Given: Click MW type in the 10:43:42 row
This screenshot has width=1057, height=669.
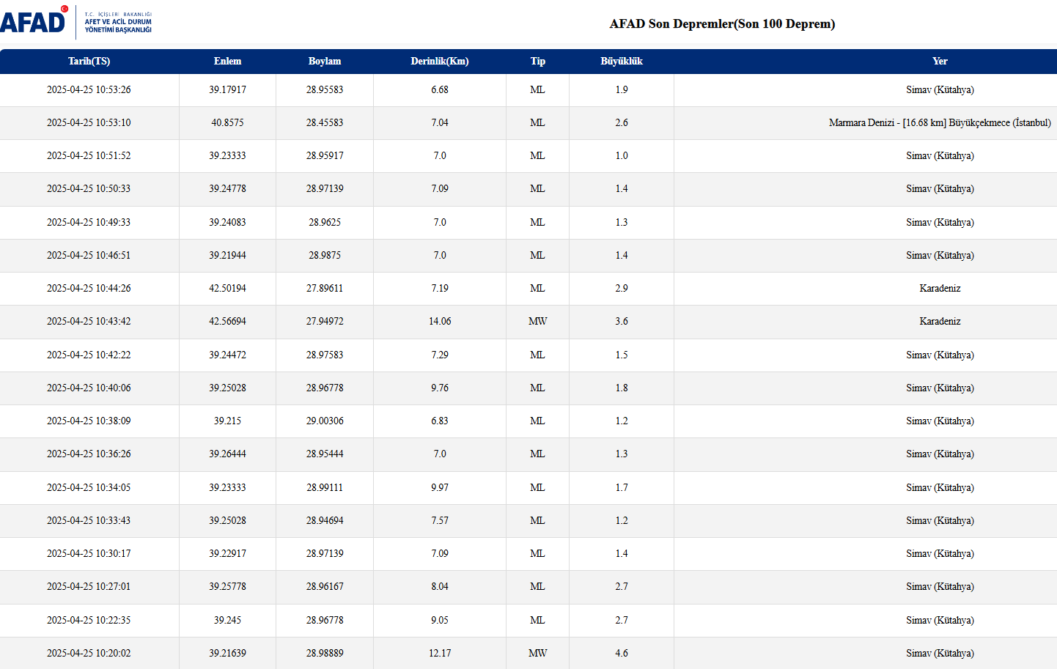Looking at the screenshot, I should point(538,321).
